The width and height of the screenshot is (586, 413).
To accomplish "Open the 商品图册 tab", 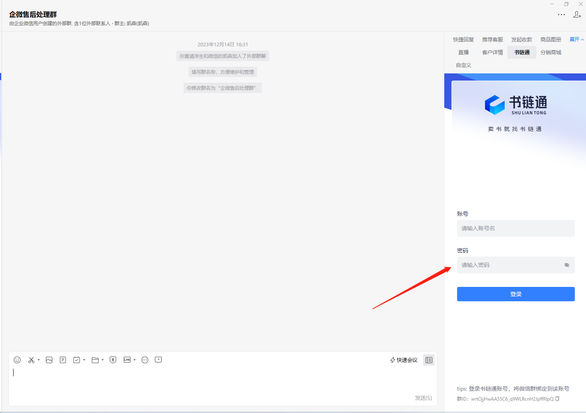I will pyautogui.click(x=551, y=40).
